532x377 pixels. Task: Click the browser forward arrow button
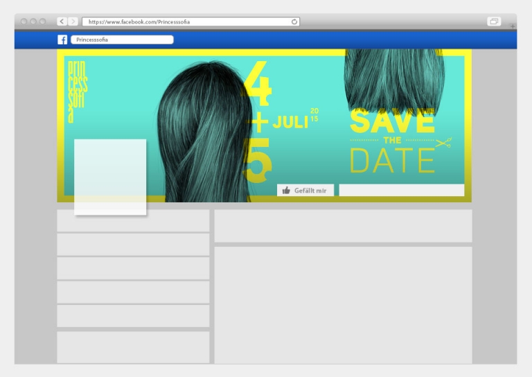(x=73, y=22)
